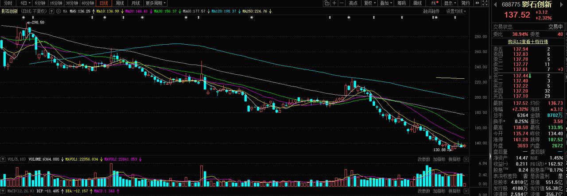567x196 pixels.
Task: Expand the 更多周期 dropdown
Action: tap(155, 3)
